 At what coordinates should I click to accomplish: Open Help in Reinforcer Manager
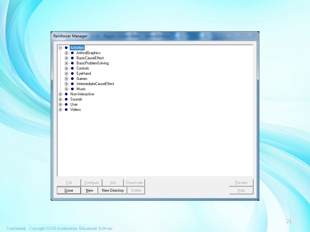pyautogui.click(x=241, y=190)
